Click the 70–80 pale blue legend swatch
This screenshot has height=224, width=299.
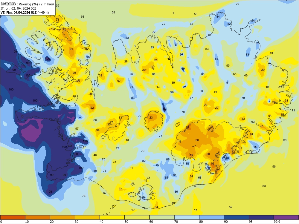tap(187, 217)
